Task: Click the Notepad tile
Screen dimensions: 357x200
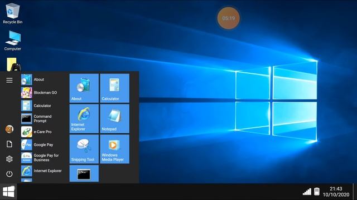Action: click(x=114, y=118)
